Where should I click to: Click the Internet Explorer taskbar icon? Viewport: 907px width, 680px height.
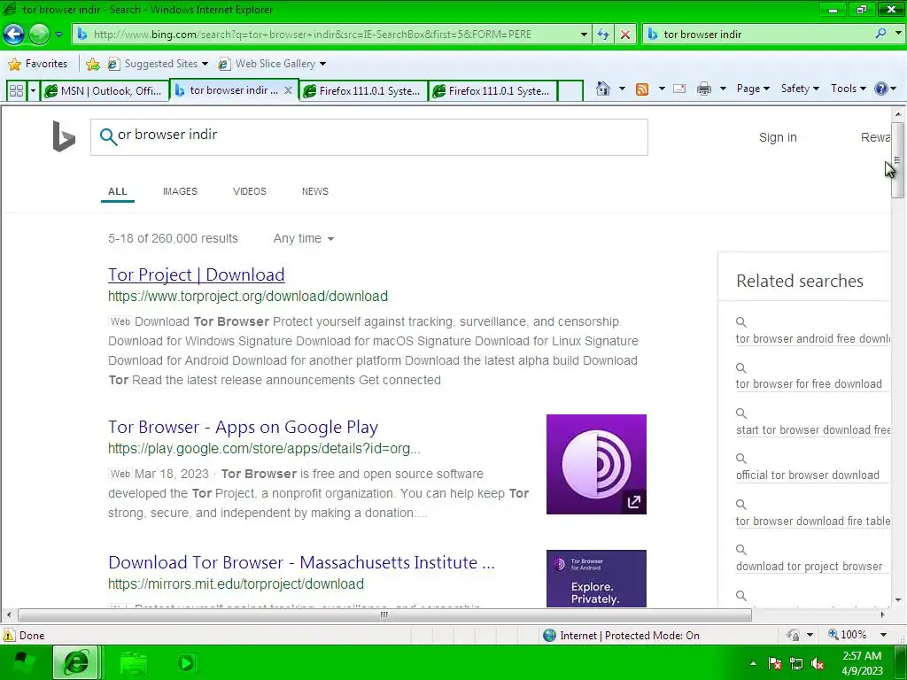(x=76, y=662)
